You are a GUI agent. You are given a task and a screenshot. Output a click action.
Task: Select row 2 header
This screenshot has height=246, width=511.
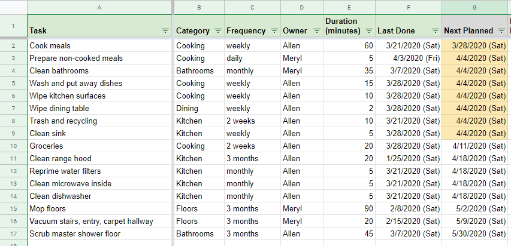[13, 45]
